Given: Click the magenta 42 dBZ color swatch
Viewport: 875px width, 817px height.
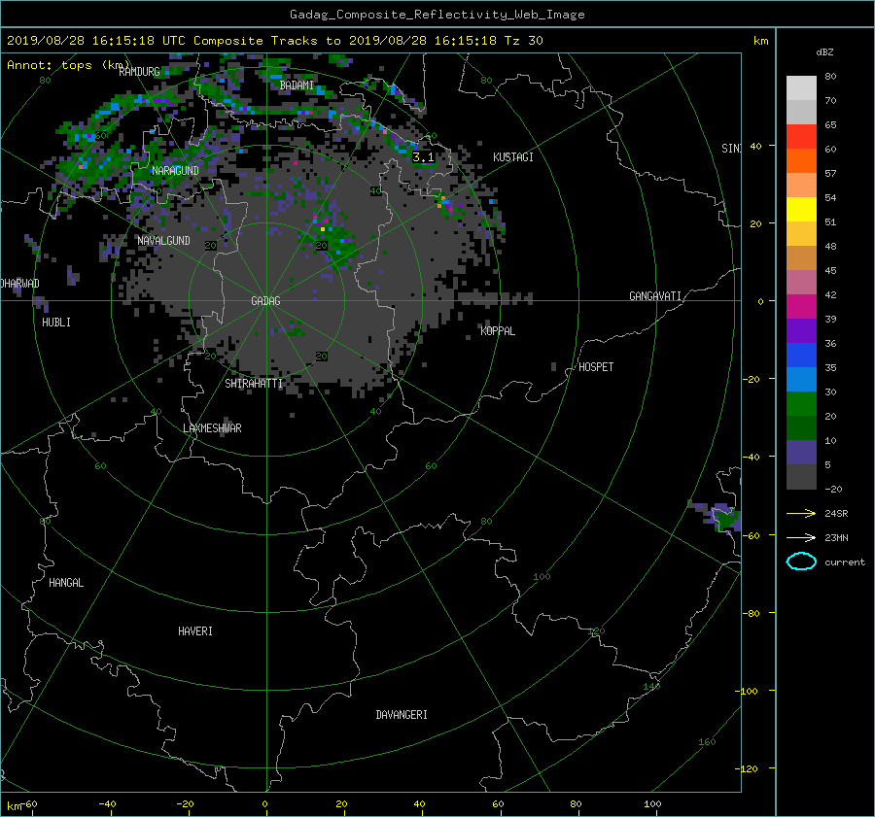Looking at the screenshot, I should [x=801, y=306].
